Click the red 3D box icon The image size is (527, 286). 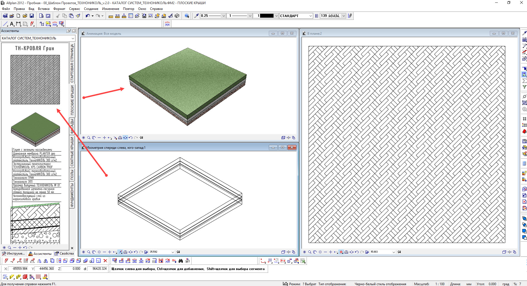click(x=25, y=277)
